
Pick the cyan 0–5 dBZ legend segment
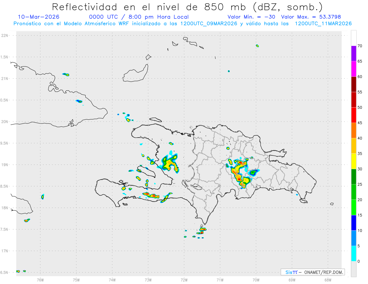(354, 254)
